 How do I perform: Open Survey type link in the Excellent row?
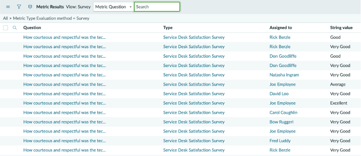coord(194,103)
